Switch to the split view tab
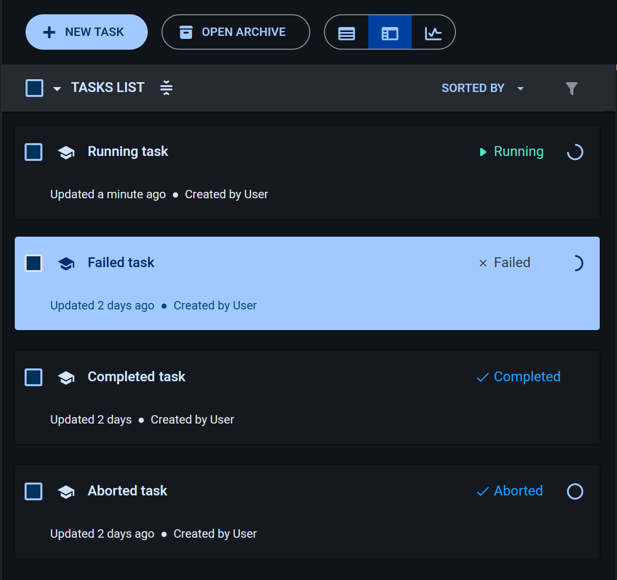 [390, 32]
